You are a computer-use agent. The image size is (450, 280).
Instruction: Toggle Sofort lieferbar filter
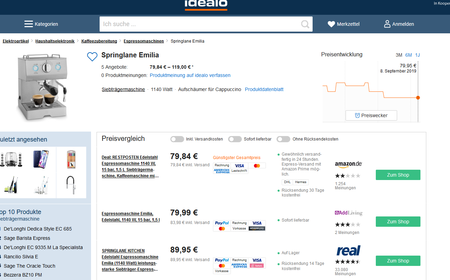coord(235,139)
